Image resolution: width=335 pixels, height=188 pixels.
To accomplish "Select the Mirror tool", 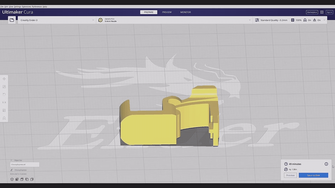I will [x=4, y=103].
